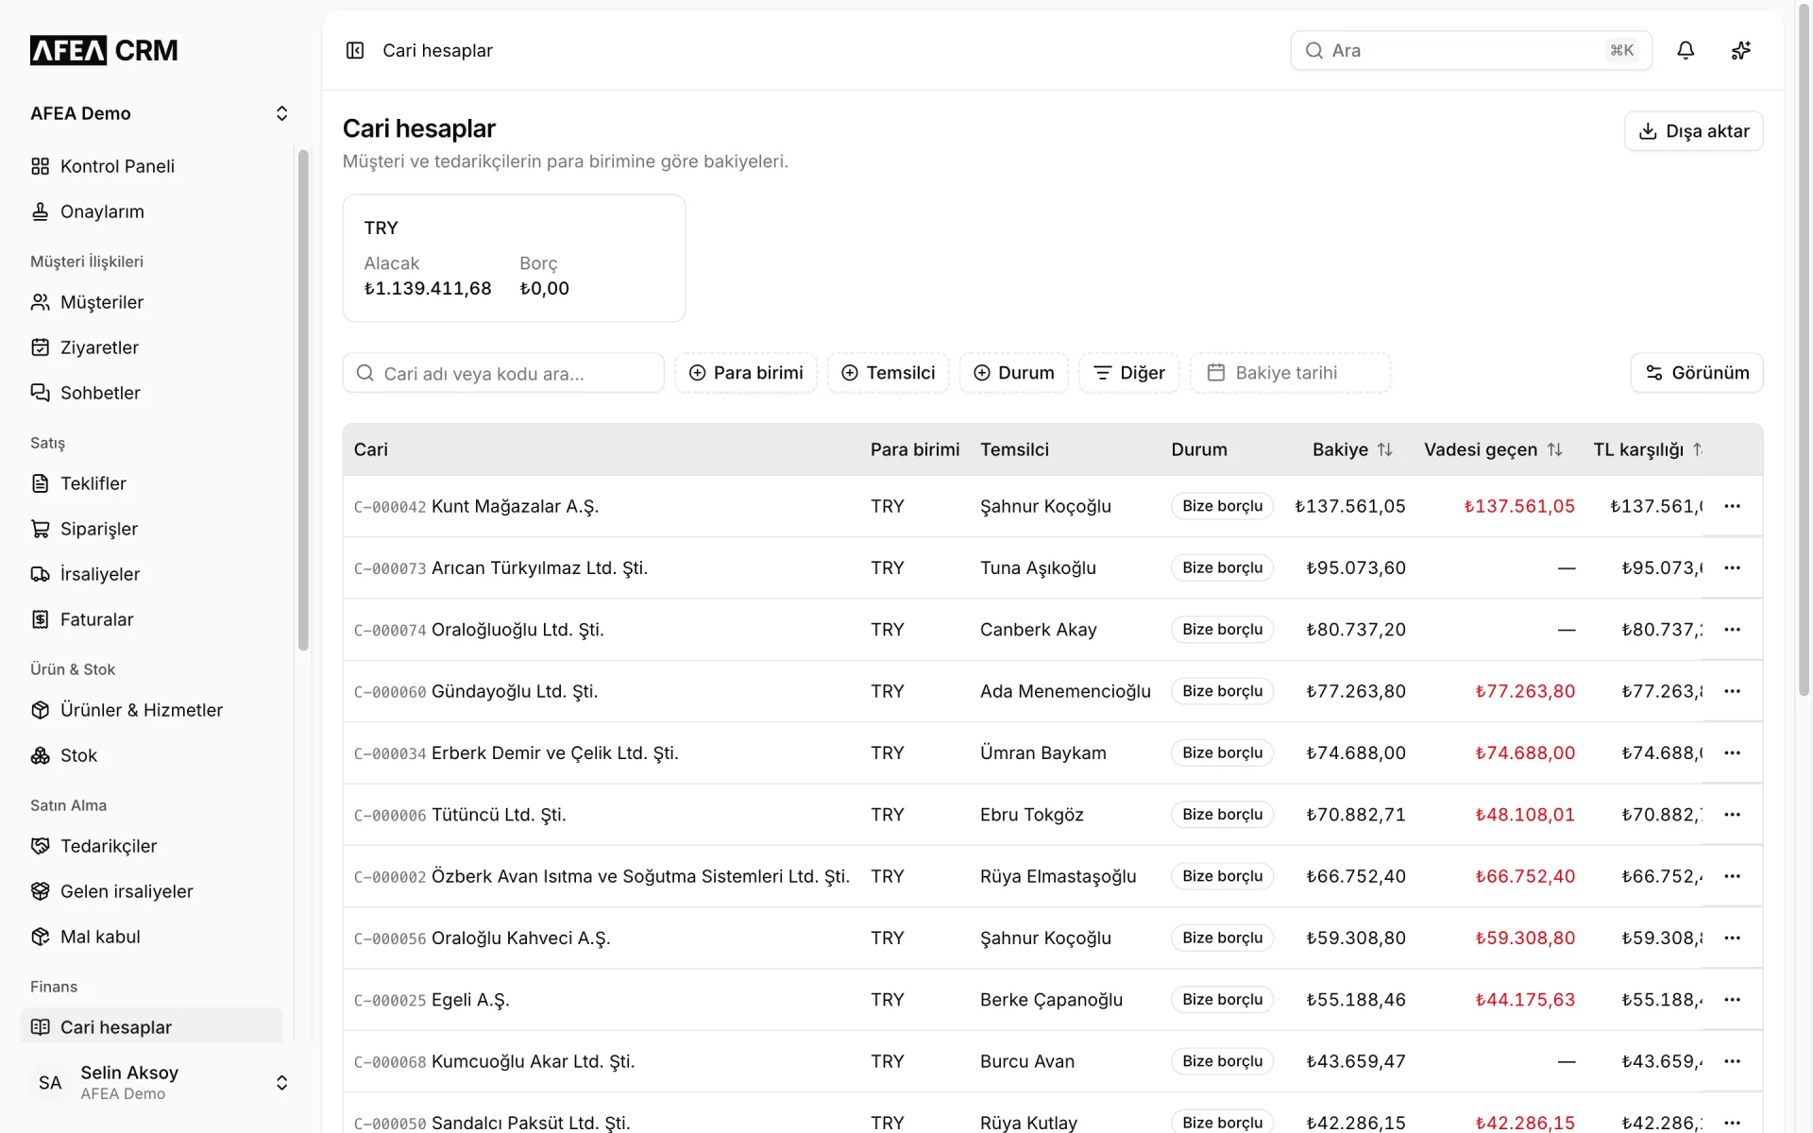The image size is (1813, 1133).
Task: Click representative name Ada Menemencioğlu
Action: [x=1065, y=691]
